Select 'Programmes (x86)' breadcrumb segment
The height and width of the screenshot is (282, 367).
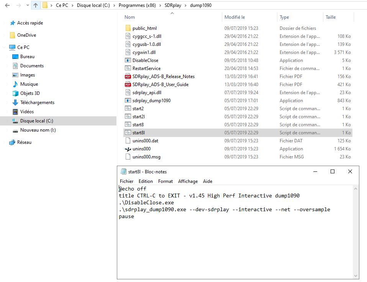click(x=137, y=5)
